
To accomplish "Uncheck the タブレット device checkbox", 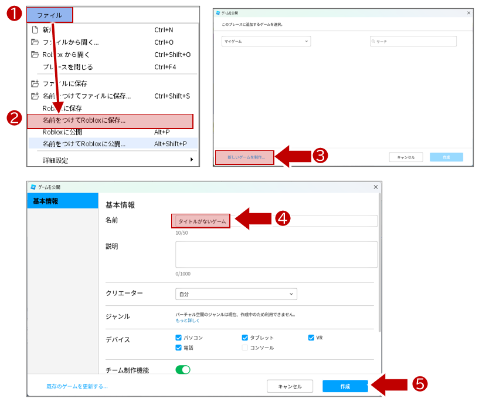I will (244, 338).
